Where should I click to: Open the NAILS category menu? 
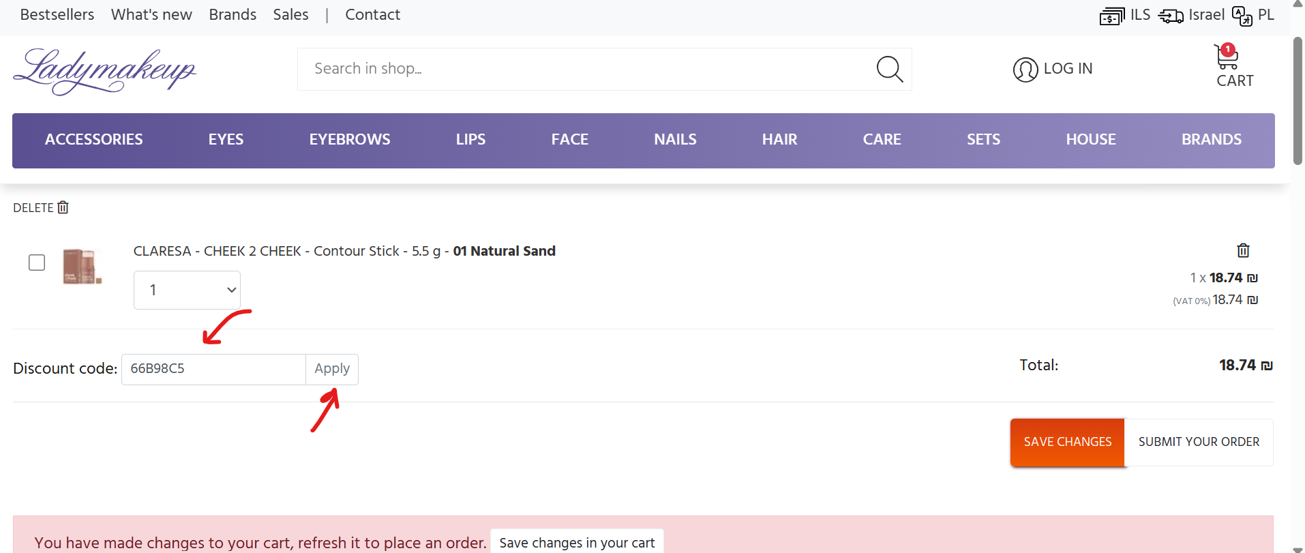(x=675, y=140)
